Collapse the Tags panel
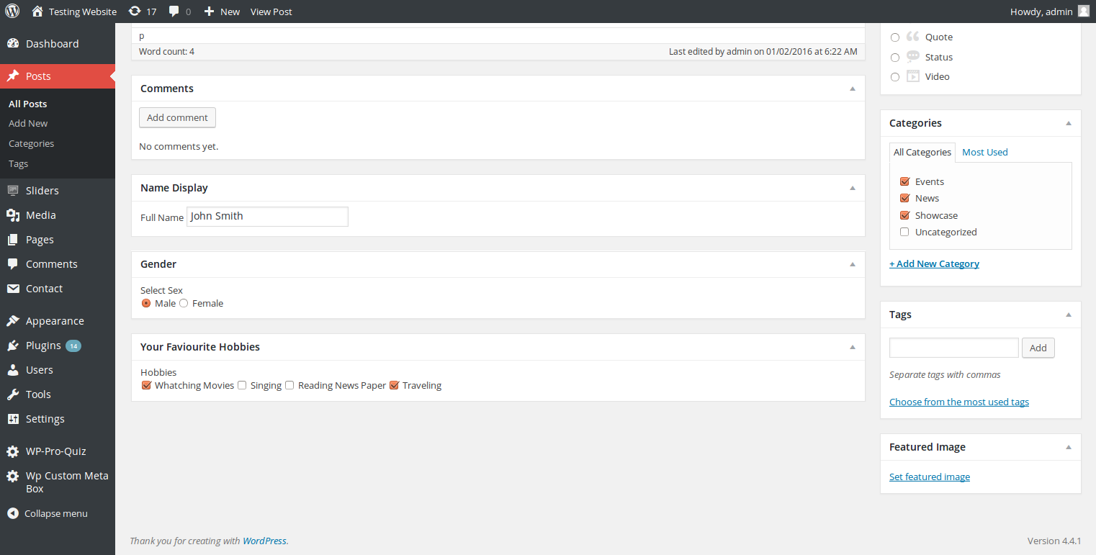This screenshot has width=1096, height=555. (x=1069, y=315)
